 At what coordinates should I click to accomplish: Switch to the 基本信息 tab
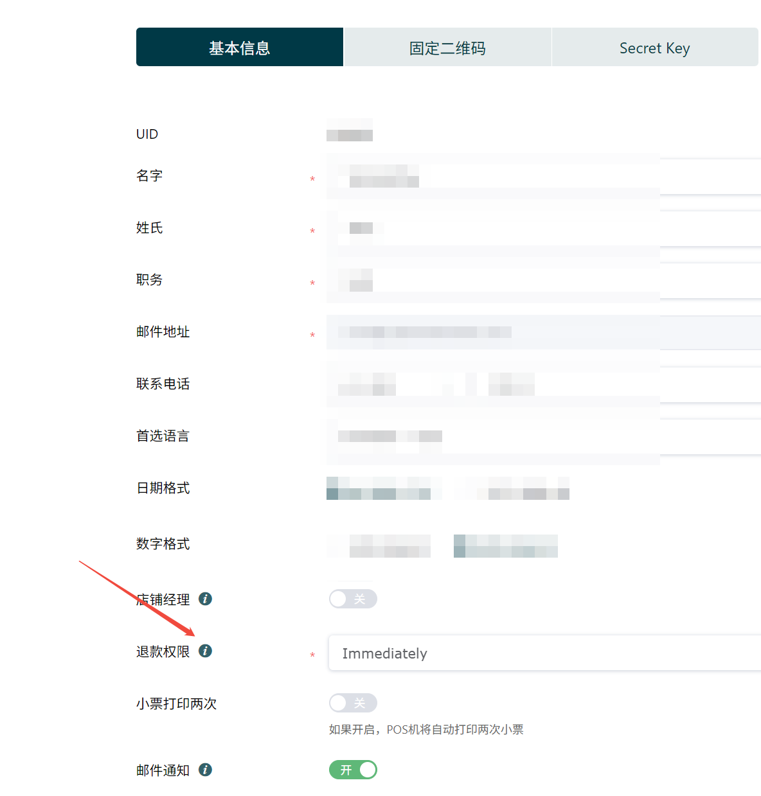[240, 47]
